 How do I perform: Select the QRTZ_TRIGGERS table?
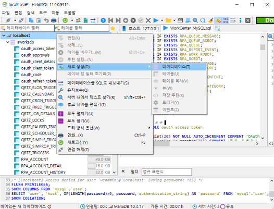point(35,153)
